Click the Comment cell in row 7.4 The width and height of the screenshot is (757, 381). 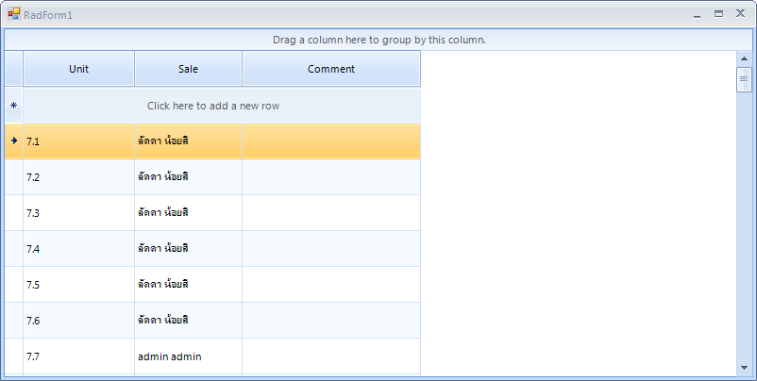coord(331,249)
